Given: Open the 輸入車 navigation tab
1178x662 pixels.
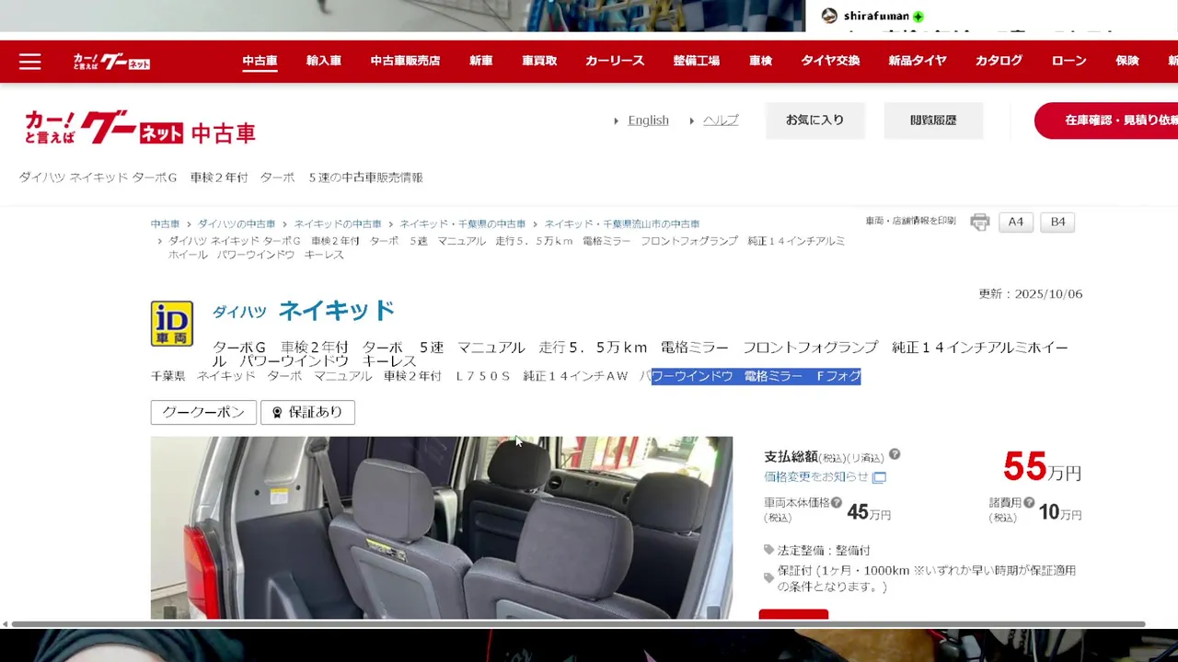Looking at the screenshot, I should click(x=324, y=61).
